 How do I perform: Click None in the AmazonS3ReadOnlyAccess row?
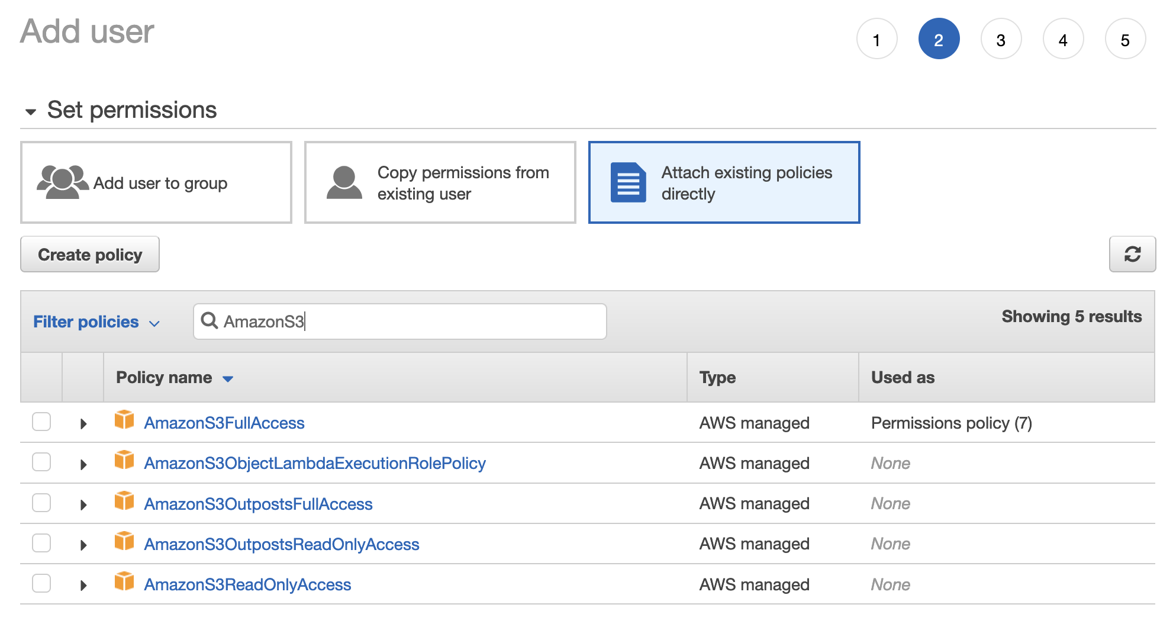890,584
